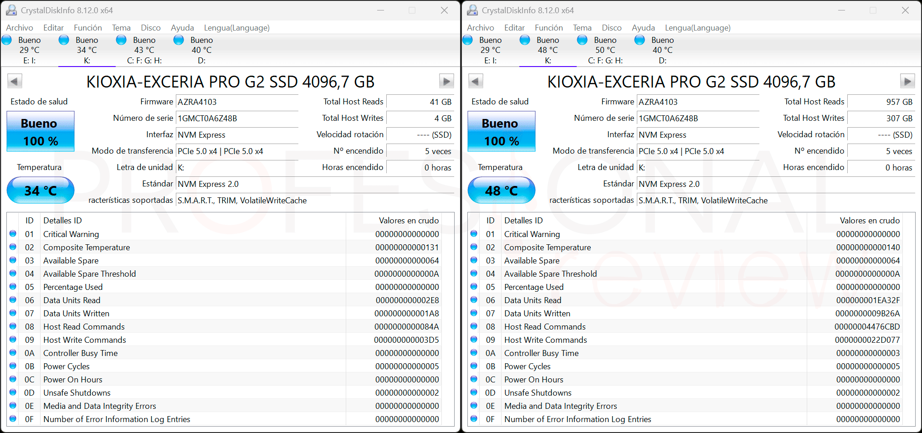Select D: disk status orb in right window
Image resolution: width=922 pixels, height=433 pixels.
tap(640, 40)
